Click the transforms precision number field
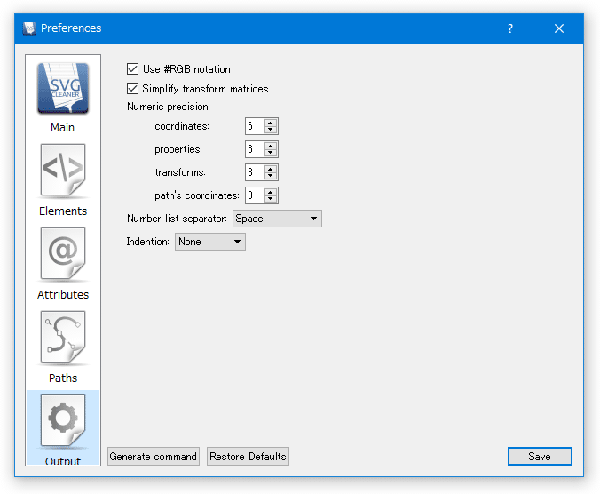Viewport: 600px width, 494px height. pos(256,172)
